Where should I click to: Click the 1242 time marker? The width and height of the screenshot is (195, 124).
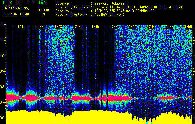coord(40,27)
